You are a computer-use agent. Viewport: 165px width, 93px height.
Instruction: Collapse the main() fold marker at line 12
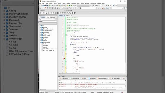[66, 35]
